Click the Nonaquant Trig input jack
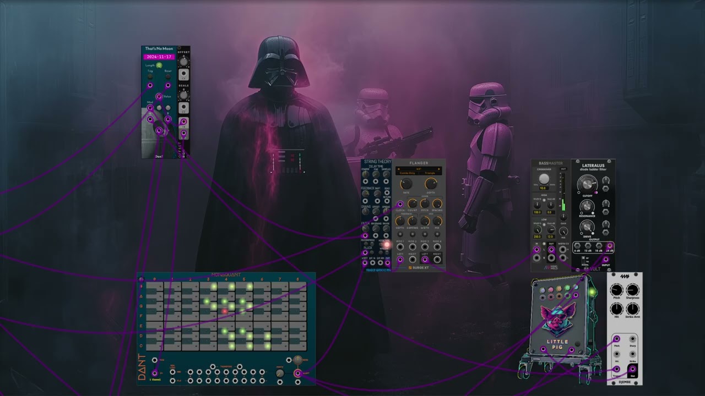This screenshot has height=396, width=705. (x=154, y=360)
